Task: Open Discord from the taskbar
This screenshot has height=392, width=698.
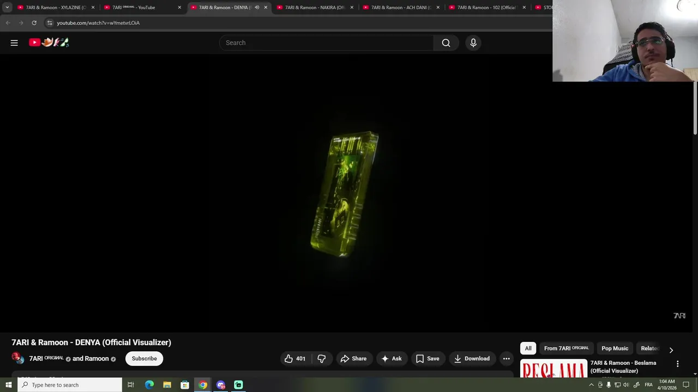Action: coord(221,385)
